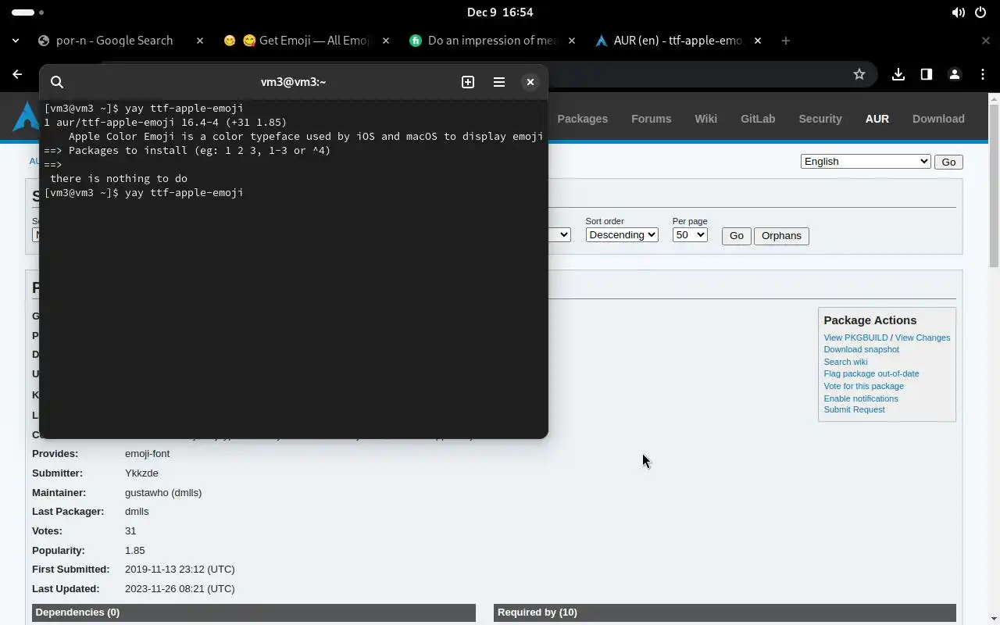Click maintainer name gustawho (dmlls)
Screen dimensions: 1000x625
pos(163,492)
